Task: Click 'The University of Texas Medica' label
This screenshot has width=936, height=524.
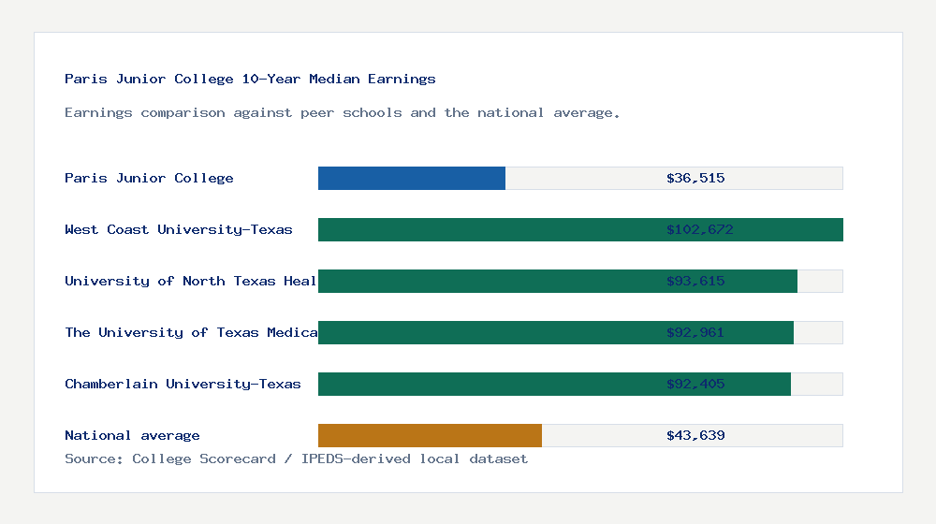Action: click(191, 332)
